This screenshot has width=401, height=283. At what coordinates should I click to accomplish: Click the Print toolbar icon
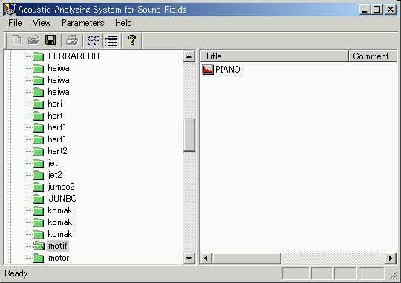pos(72,40)
